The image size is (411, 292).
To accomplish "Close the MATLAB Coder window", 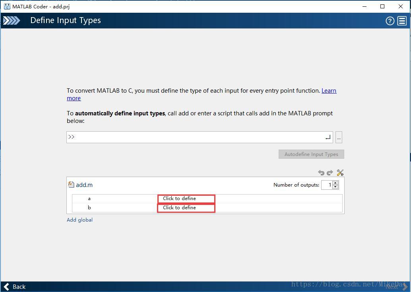I will pos(401,6).
